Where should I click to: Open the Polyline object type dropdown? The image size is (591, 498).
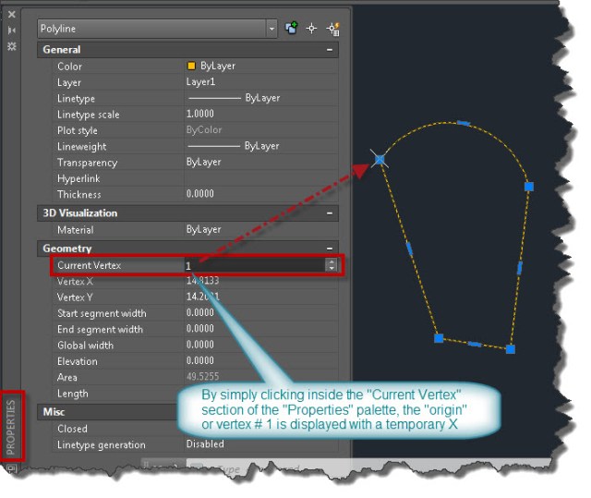[x=271, y=29]
